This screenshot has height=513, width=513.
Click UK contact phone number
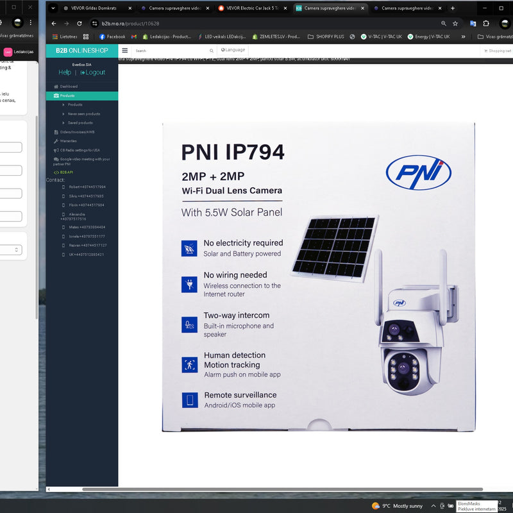click(87, 254)
